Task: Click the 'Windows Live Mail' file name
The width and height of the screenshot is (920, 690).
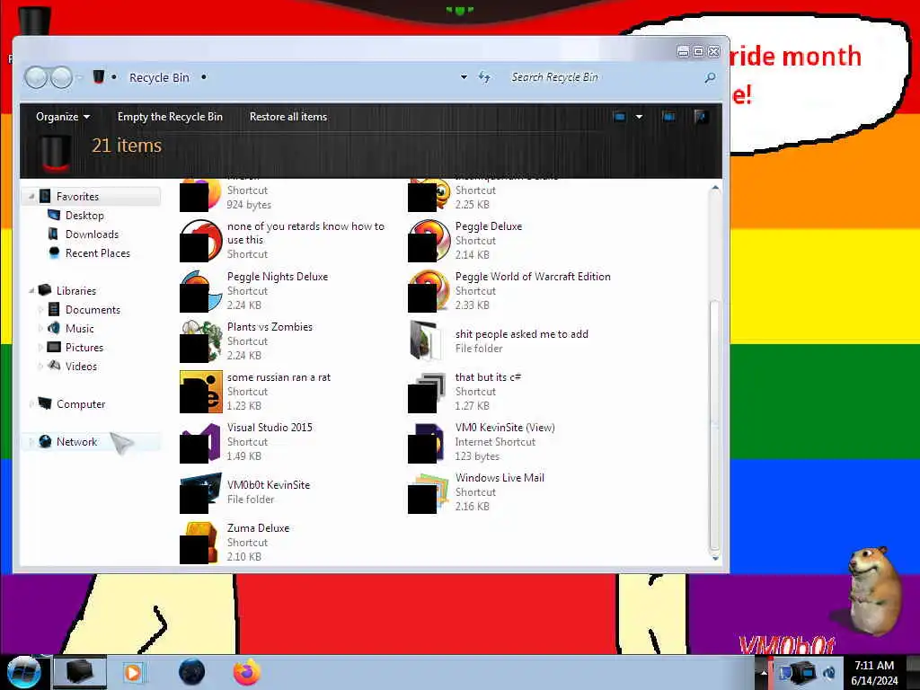Action: click(x=500, y=478)
